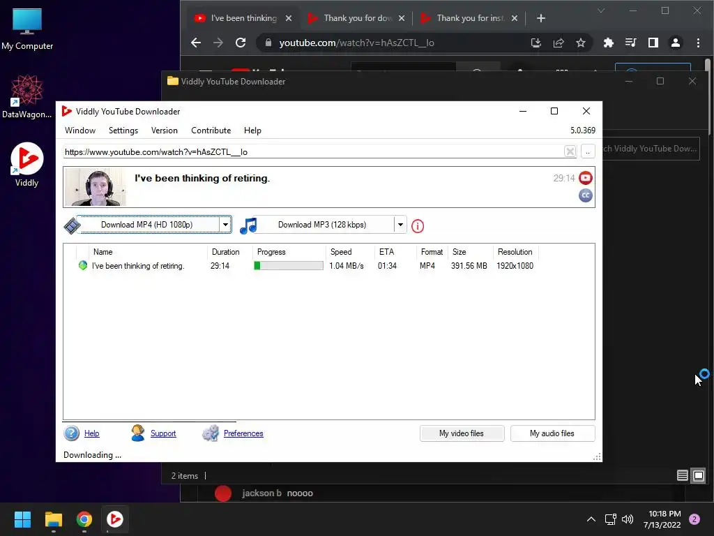
Task: Click the Support person icon
Action: (x=138, y=433)
